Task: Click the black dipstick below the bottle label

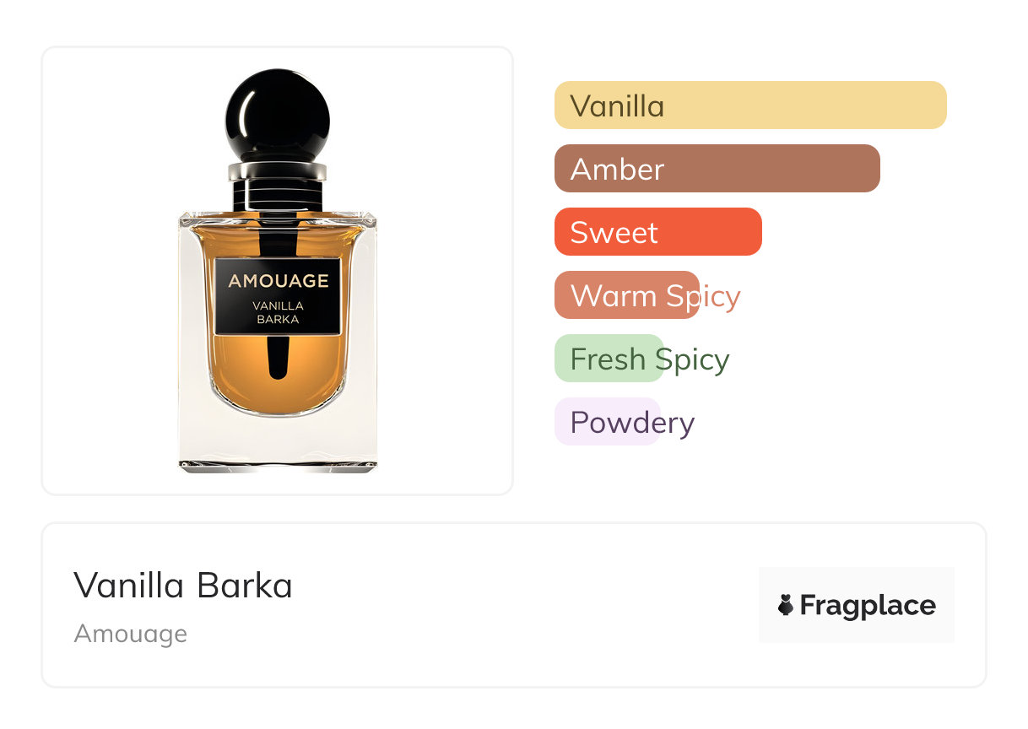Action: click(277, 358)
